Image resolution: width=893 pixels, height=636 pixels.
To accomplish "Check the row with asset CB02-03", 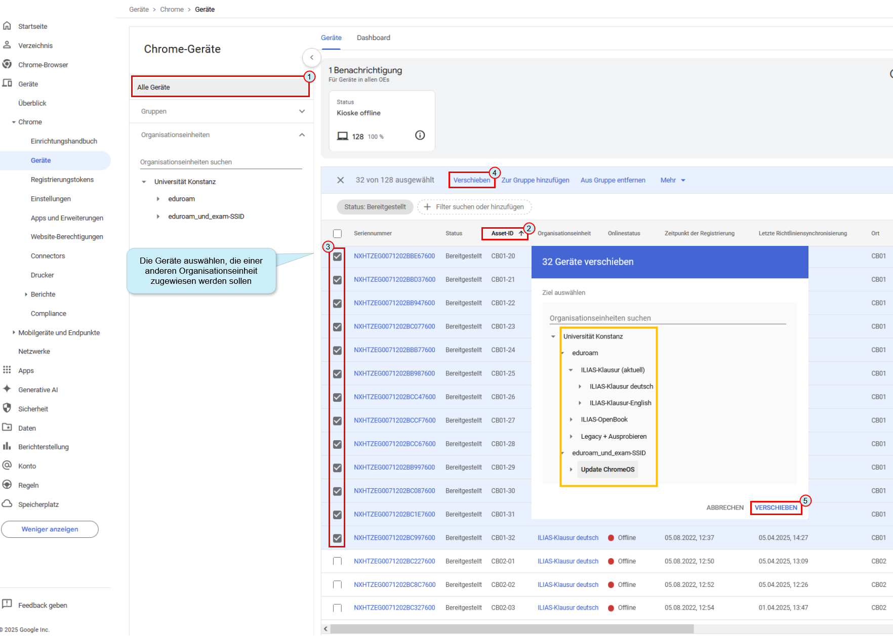I will coord(338,608).
